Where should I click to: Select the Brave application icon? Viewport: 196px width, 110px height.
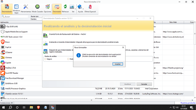(x=3, y=42)
